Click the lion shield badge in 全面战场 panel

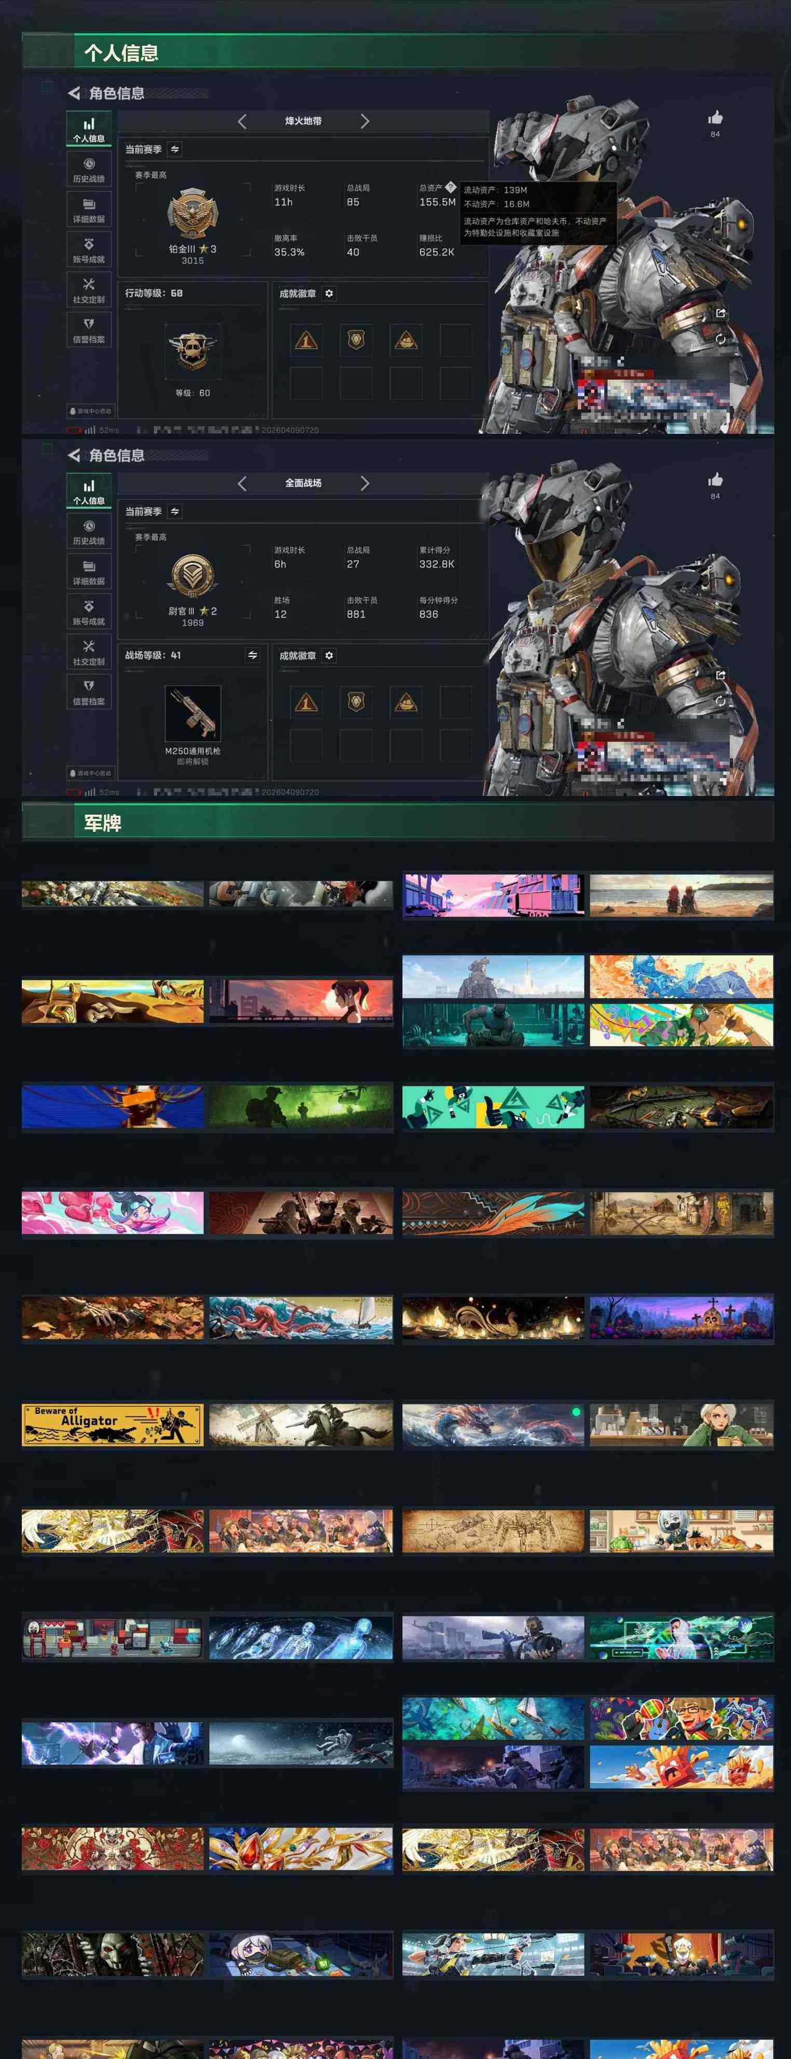[356, 702]
